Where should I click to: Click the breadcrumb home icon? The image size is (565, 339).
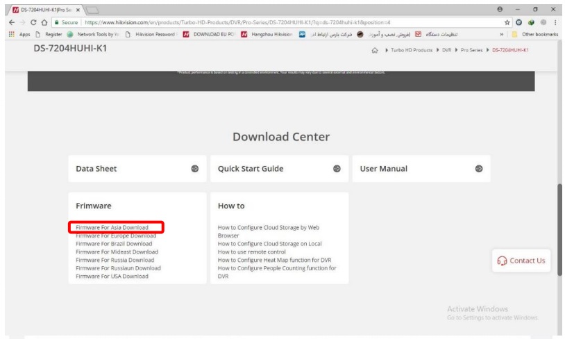click(x=375, y=50)
